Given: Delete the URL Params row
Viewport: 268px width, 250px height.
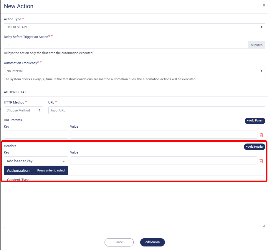Looking at the screenshot, I should click(261, 135).
